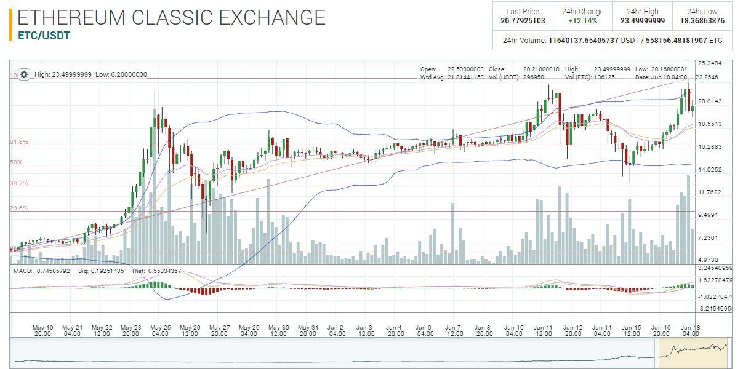The height and width of the screenshot is (369, 743).
Task: Click the May 30 12:00 time axis label
Action: [279, 330]
